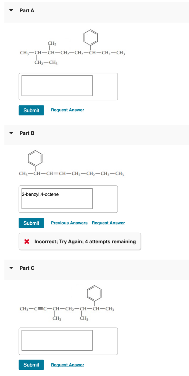Submit the Part A answer

coord(31,110)
